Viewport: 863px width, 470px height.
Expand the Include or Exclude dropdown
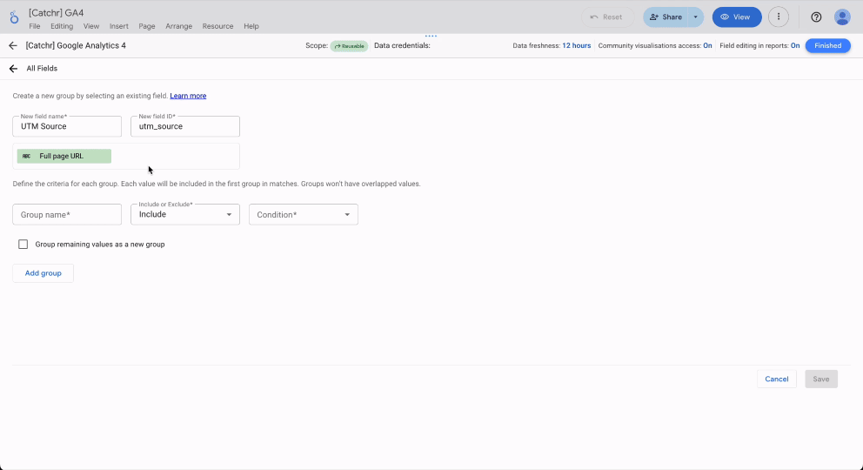(x=185, y=215)
